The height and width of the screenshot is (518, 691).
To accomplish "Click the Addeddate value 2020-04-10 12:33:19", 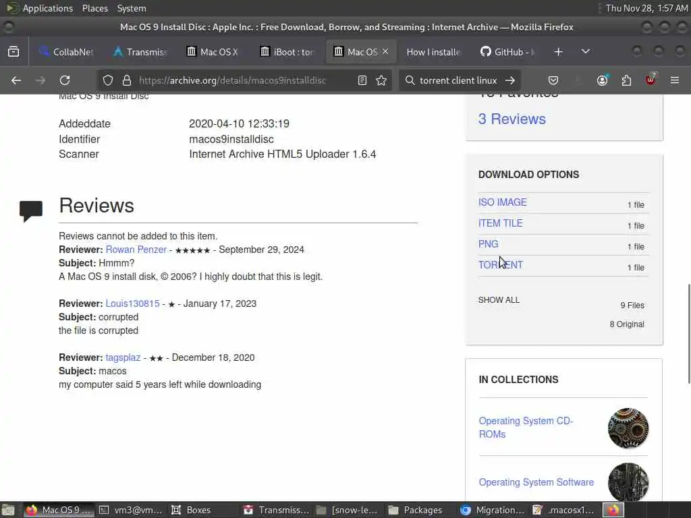I will tap(239, 124).
